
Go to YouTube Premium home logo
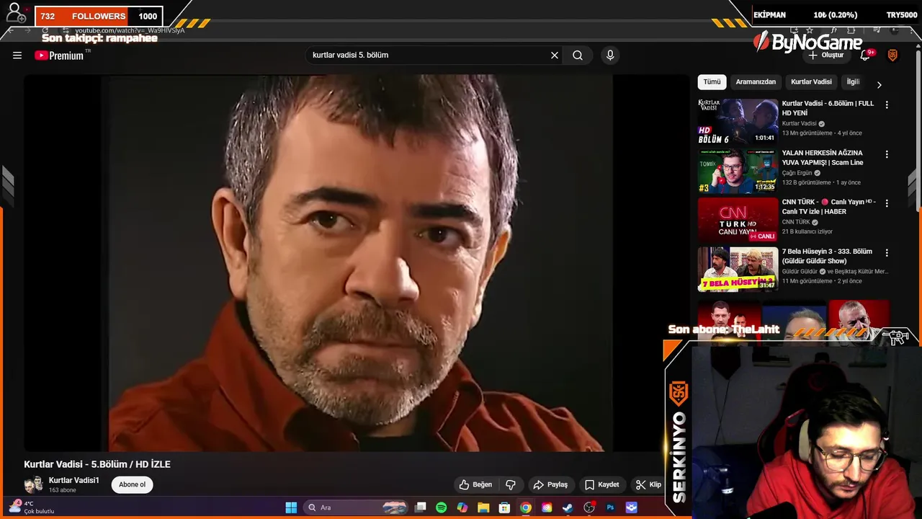pyautogui.click(x=60, y=56)
